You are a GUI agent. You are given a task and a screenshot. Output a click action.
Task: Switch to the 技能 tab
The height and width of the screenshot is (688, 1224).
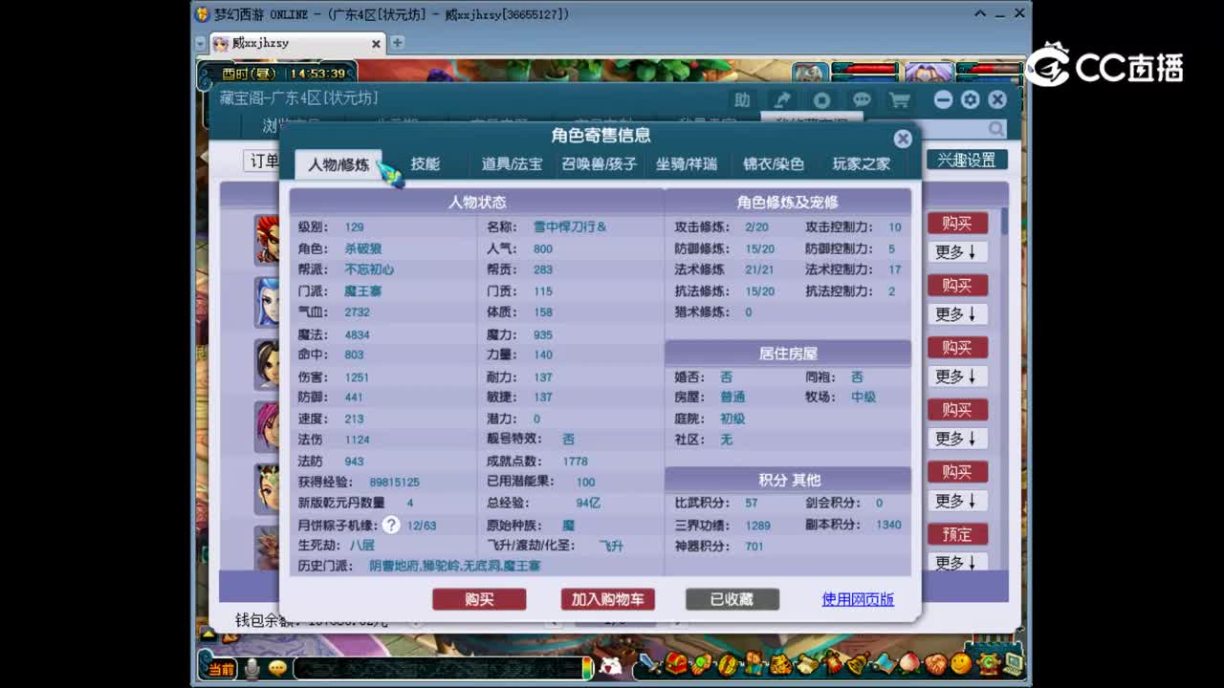click(x=426, y=164)
